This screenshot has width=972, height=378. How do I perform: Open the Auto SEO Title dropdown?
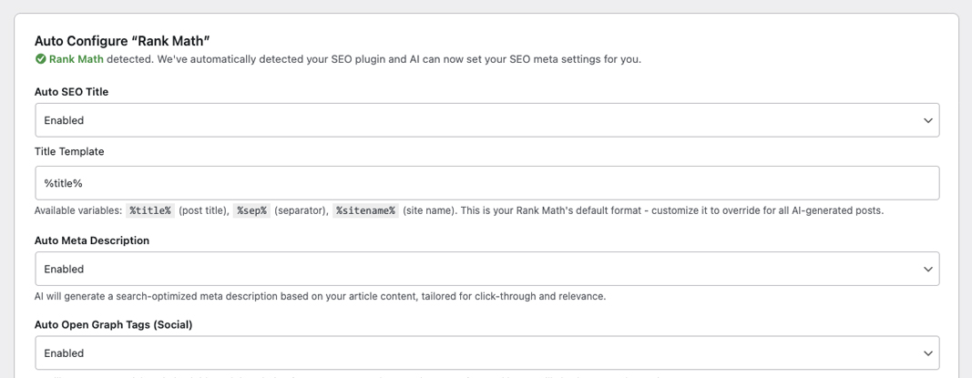coord(486,120)
